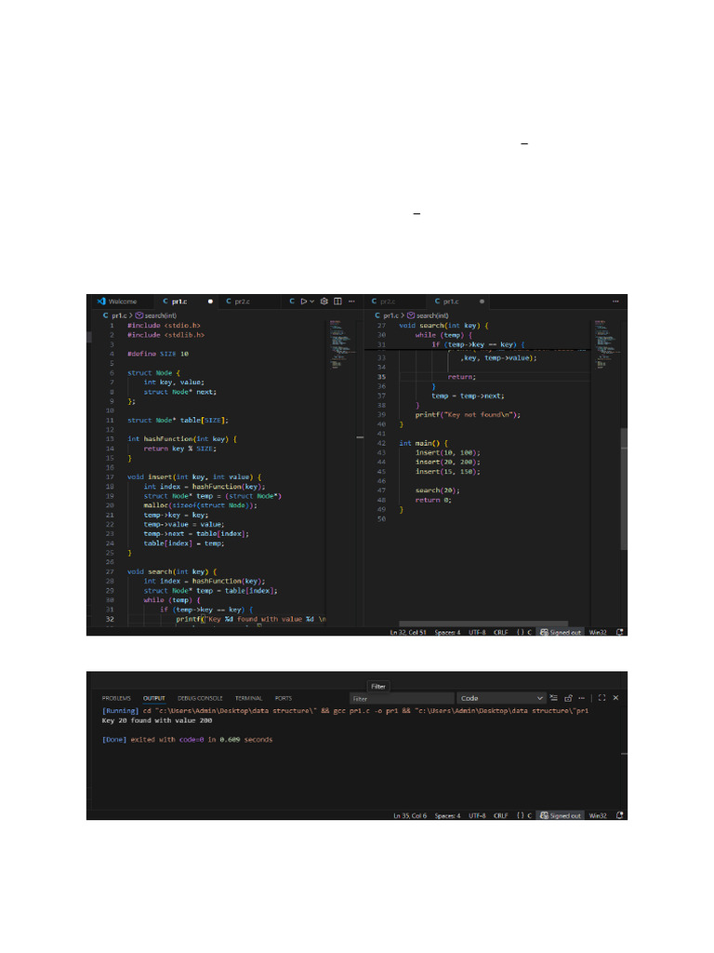Viewport: 714px width, 953px height.
Task: Select the OUTPUT panel tab
Action: (x=154, y=698)
